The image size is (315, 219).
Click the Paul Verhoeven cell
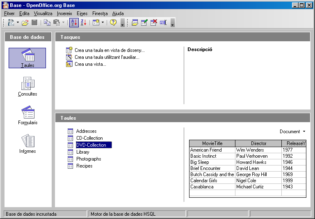click(x=258, y=156)
